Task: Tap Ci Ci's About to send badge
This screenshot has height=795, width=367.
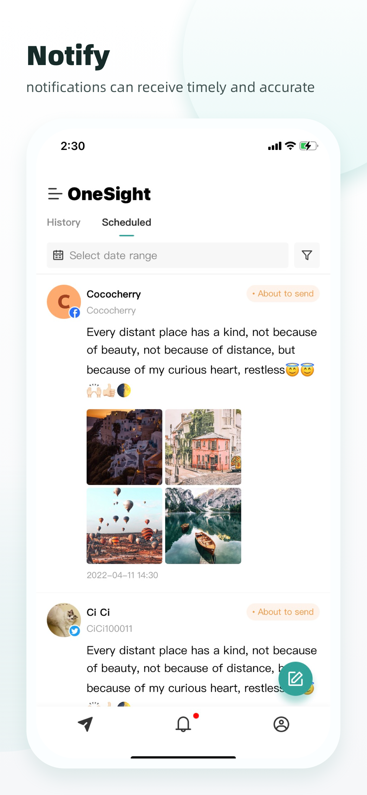Action: [x=283, y=612]
